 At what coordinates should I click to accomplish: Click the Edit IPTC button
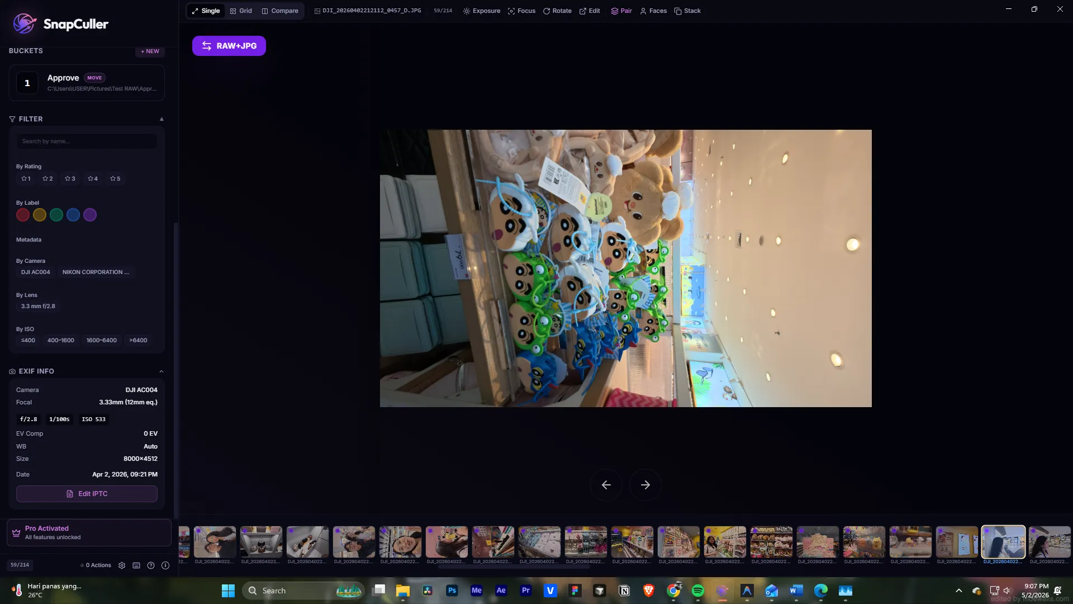(87, 494)
